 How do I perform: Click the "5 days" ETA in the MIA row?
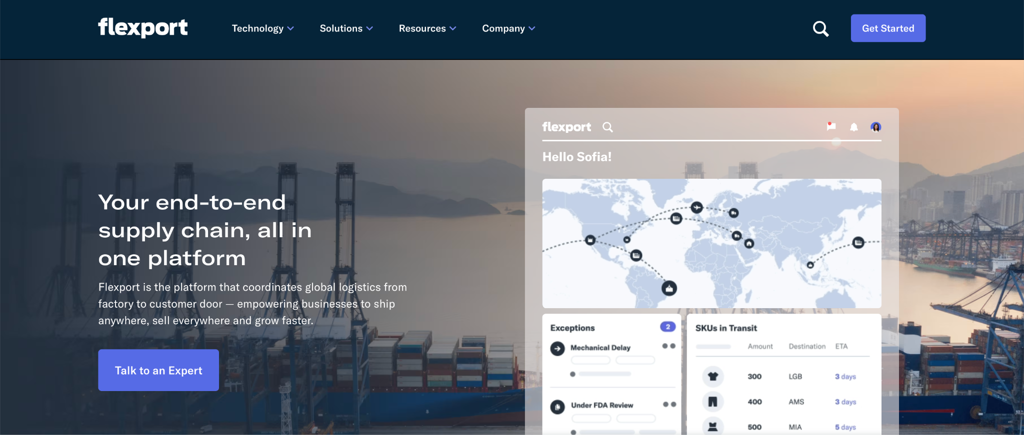point(845,427)
